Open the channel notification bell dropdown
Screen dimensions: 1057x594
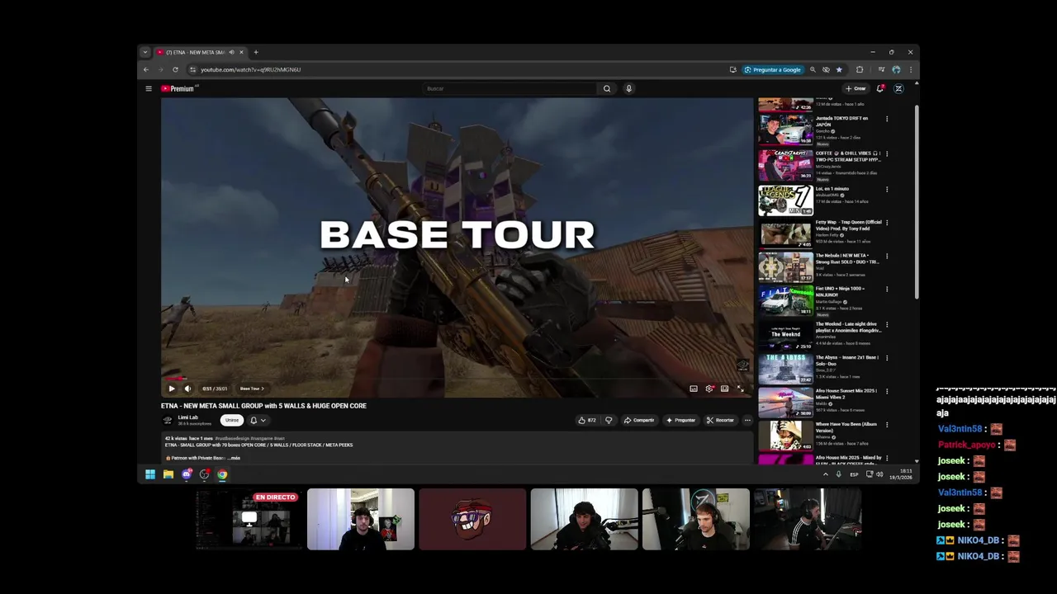click(258, 420)
